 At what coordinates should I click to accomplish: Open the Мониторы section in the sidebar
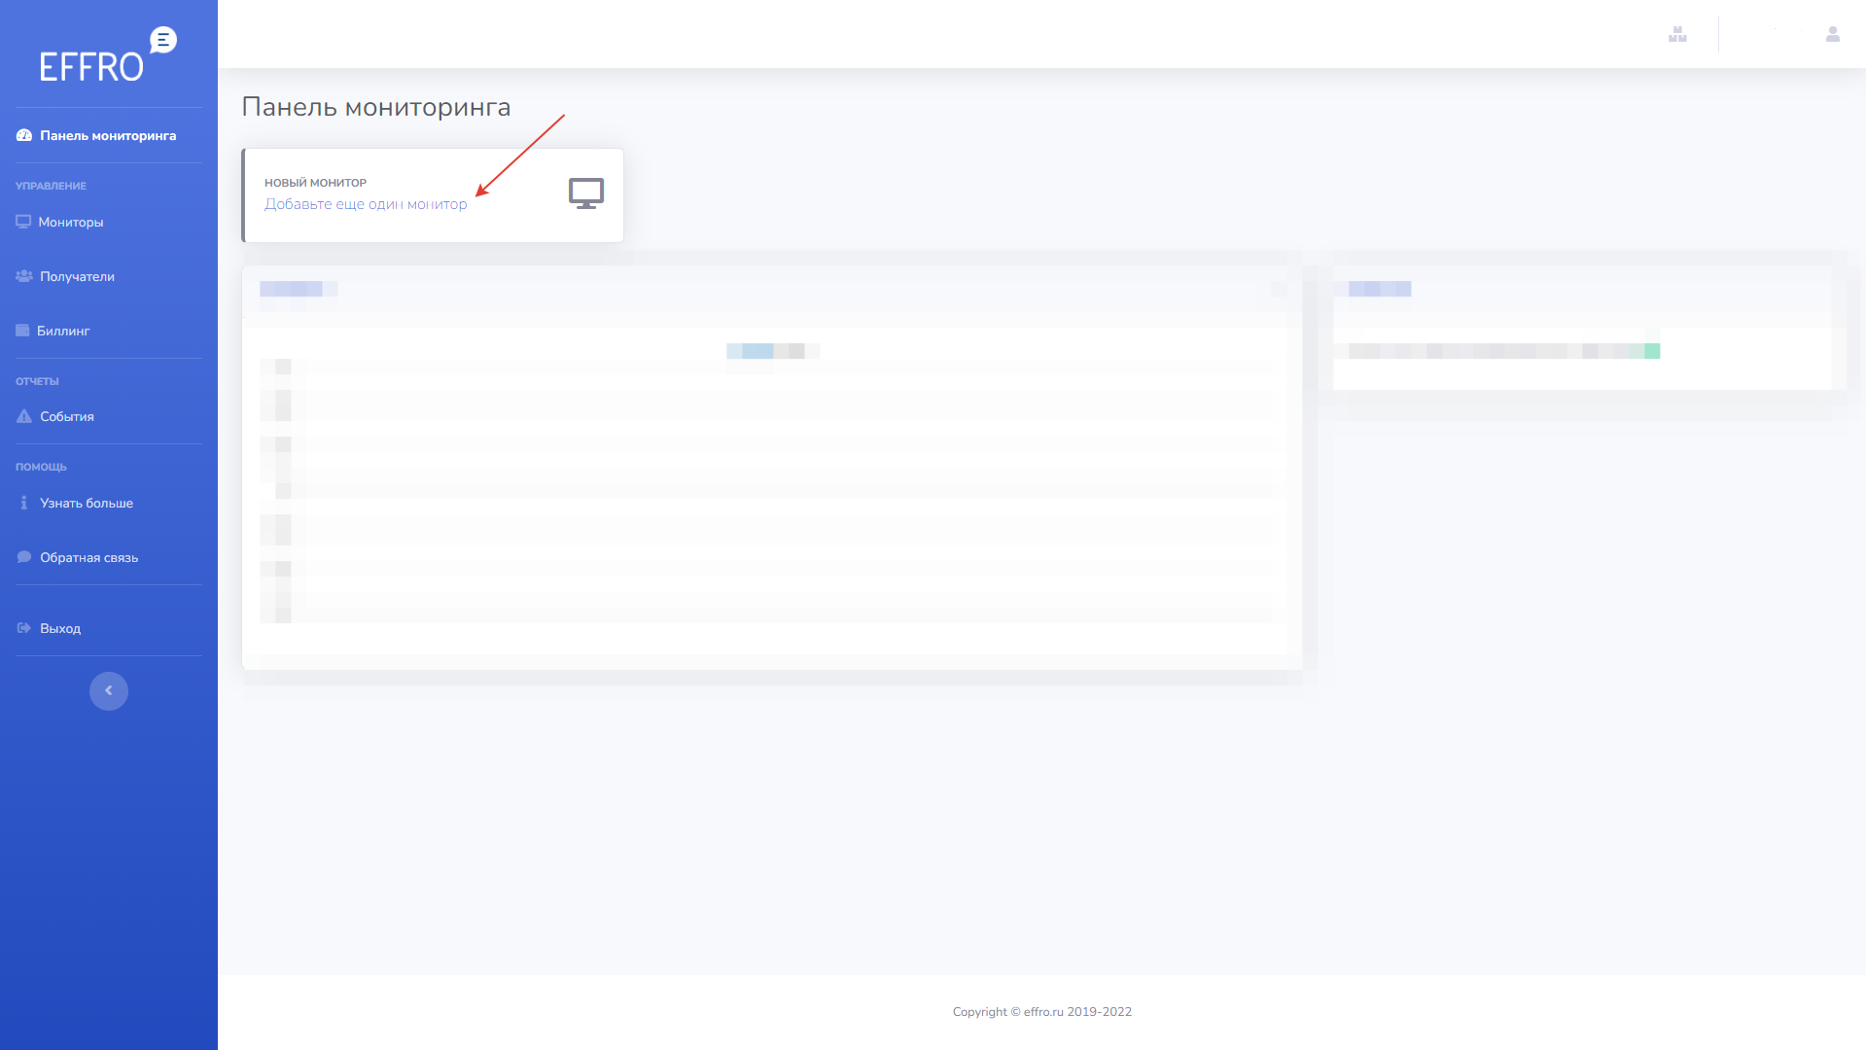pyautogui.click(x=70, y=223)
